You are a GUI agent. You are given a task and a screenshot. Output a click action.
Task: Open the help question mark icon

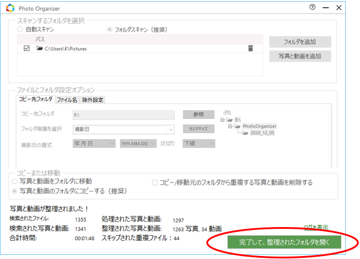(312, 7)
